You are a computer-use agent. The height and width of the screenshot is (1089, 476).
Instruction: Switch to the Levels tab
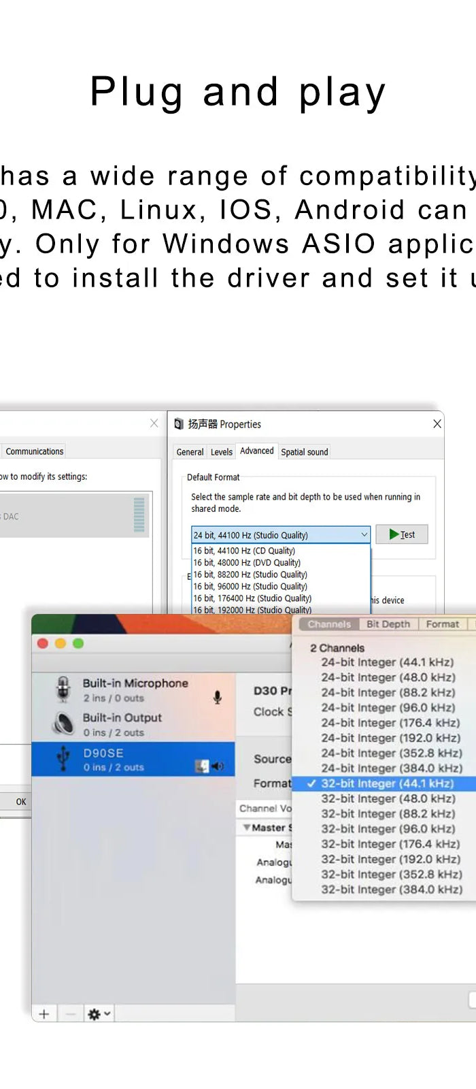click(221, 452)
